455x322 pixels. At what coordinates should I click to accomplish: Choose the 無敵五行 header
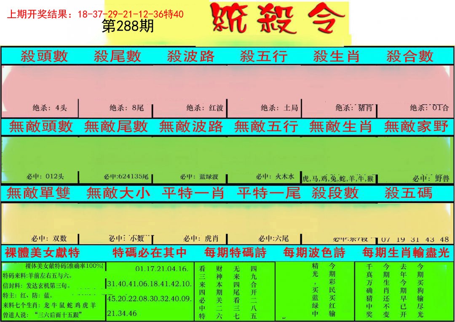[266, 126]
